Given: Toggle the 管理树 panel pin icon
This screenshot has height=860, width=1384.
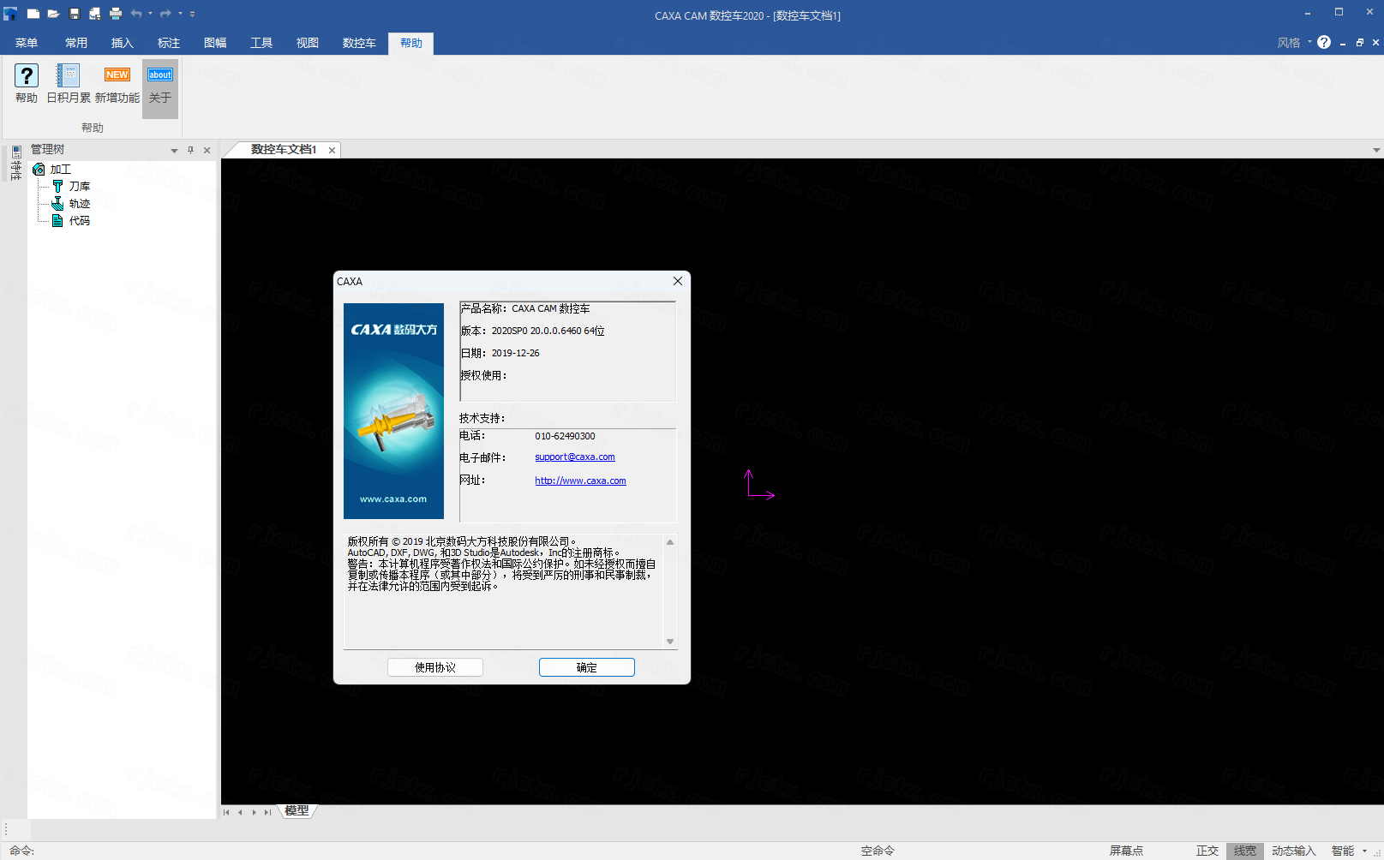Looking at the screenshot, I should coord(190,150).
